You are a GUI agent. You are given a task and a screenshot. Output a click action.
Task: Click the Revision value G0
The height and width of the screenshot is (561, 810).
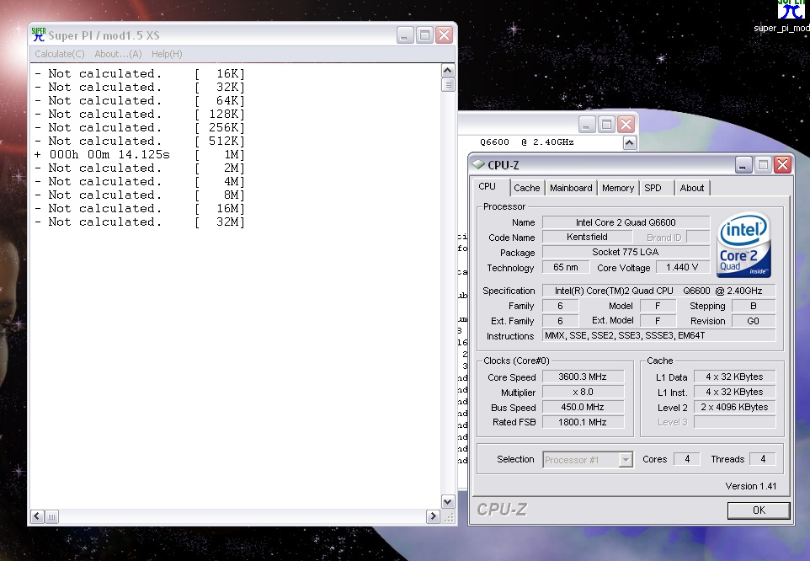point(754,321)
